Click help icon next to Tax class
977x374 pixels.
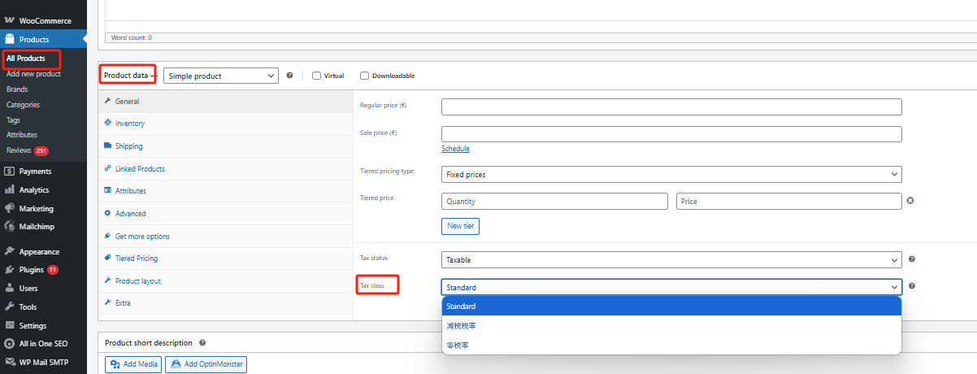[x=912, y=286]
